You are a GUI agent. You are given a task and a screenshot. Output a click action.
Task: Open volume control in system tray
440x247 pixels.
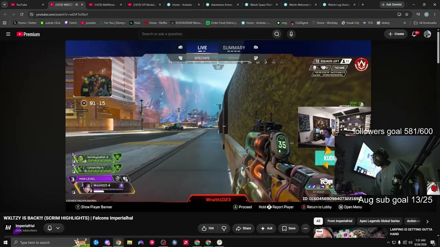(x=410, y=243)
